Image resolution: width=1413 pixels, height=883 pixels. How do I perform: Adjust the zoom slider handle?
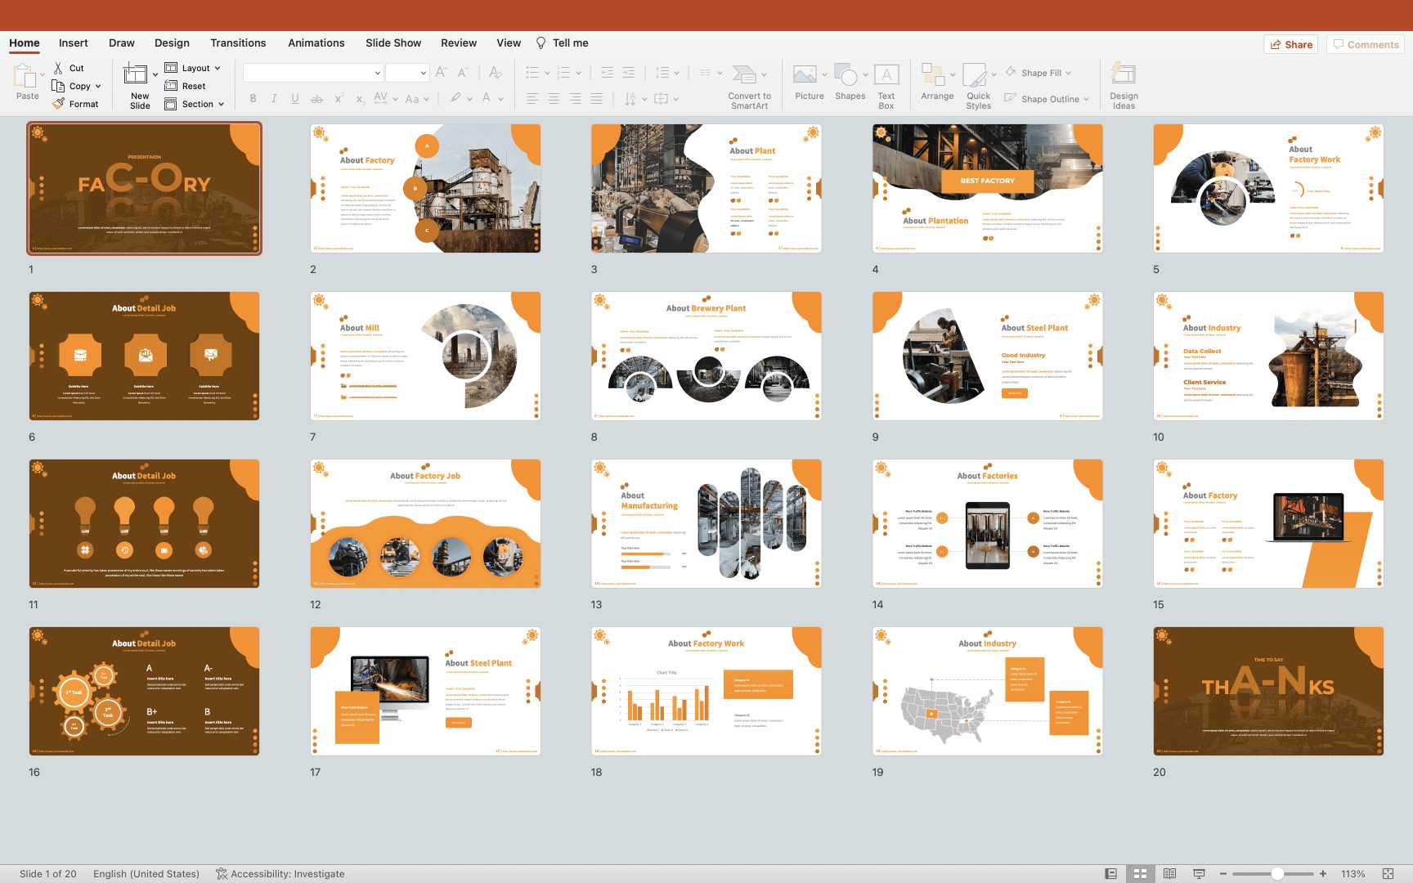[1277, 873]
